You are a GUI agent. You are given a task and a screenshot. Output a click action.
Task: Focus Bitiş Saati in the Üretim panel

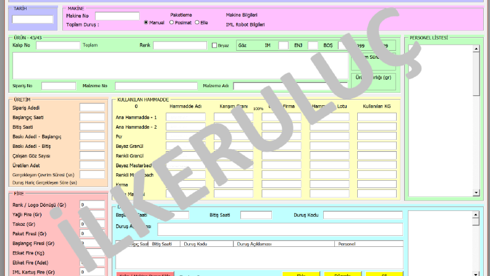coord(92,127)
